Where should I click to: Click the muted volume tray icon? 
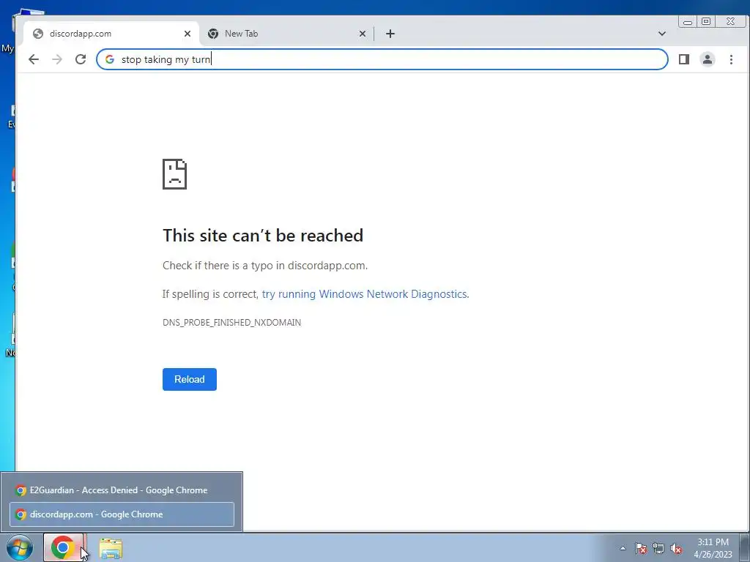[676, 548]
